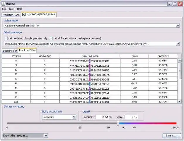Sort by the Position column header
Viewport: 184px width, 141px height.
pos(16,56)
